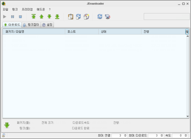Screen dimensions: 191x139
Task: Move selection down with the green down arrow
Action: 49,16
